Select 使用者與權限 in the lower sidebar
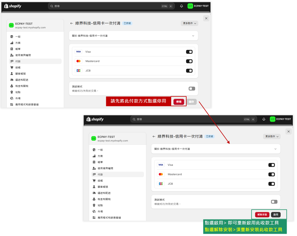 [105, 168]
